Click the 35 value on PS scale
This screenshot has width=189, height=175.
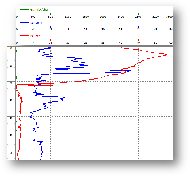[x=103, y=43]
